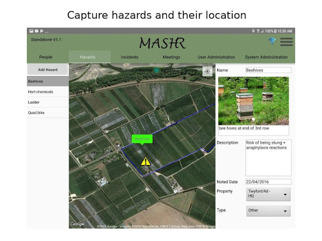The height and width of the screenshot is (241, 322).
Task: Tap the yellow hazard warning marker
Action: pos(145,161)
